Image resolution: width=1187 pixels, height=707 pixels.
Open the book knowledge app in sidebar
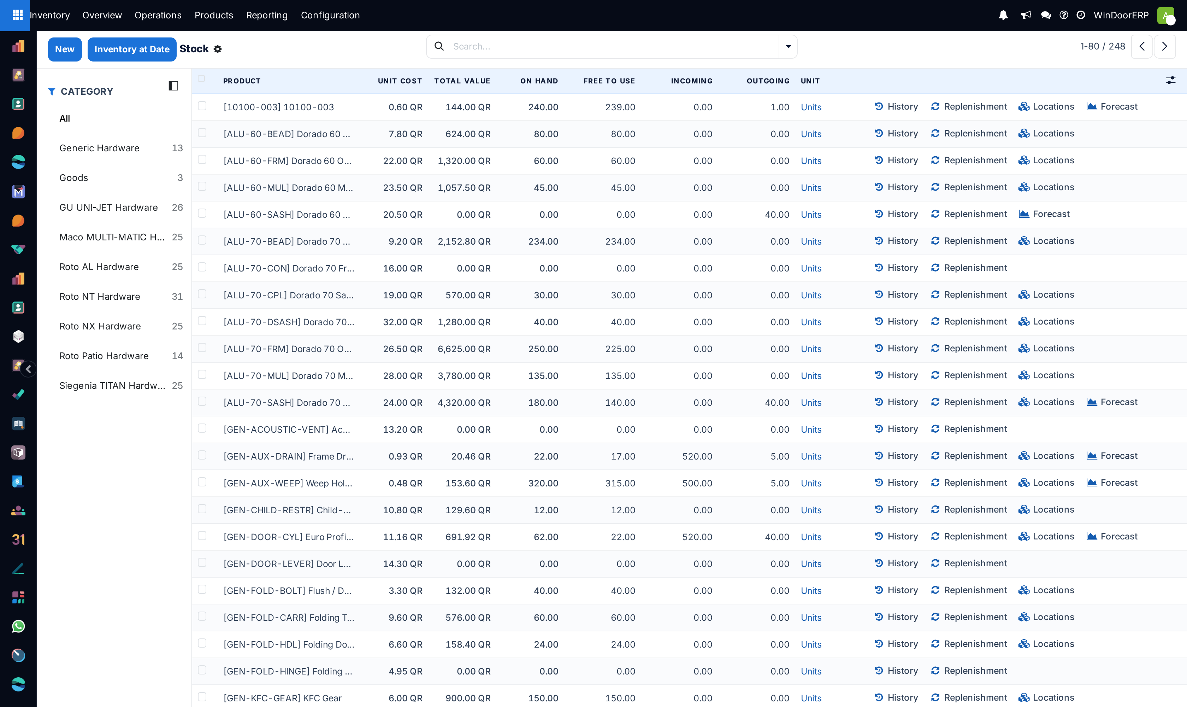point(18,423)
